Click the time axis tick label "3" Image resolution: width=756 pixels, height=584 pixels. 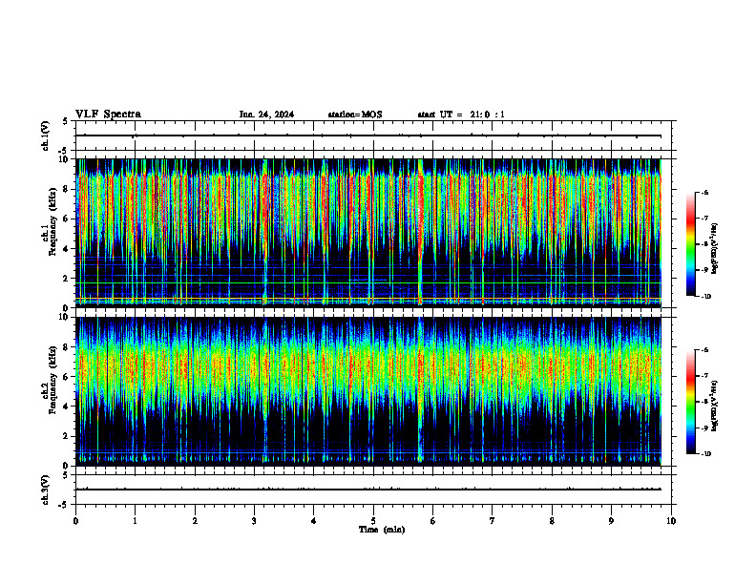coord(254,521)
